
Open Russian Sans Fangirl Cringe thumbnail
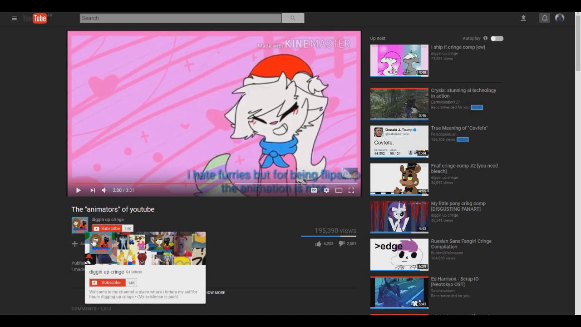[x=399, y=255]
